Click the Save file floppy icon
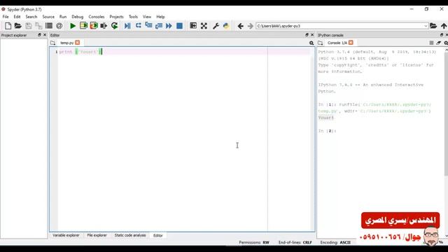This screenshot has width=448, height=252. 28,26
